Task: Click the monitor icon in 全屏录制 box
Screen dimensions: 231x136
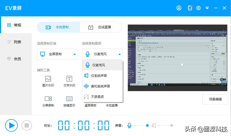Action: tap(43, 54)
